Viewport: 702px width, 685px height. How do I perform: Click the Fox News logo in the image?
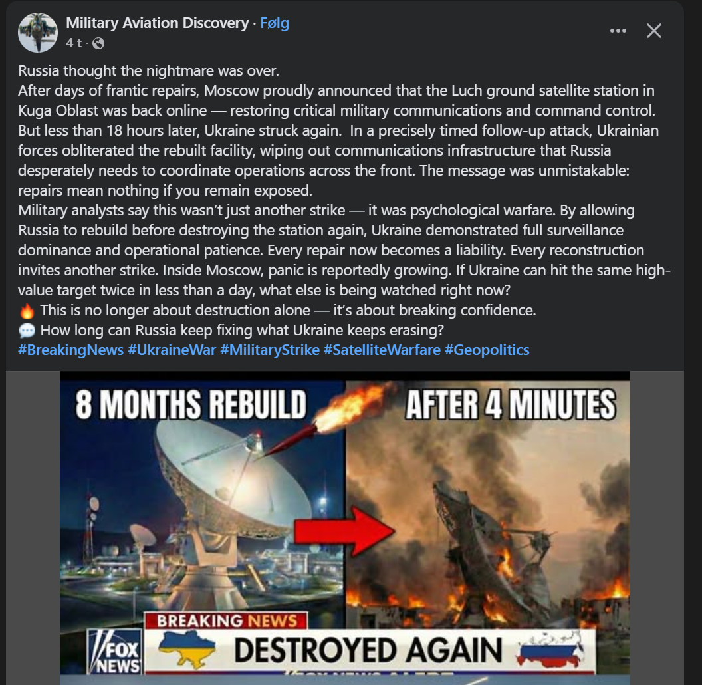[114, 652]
